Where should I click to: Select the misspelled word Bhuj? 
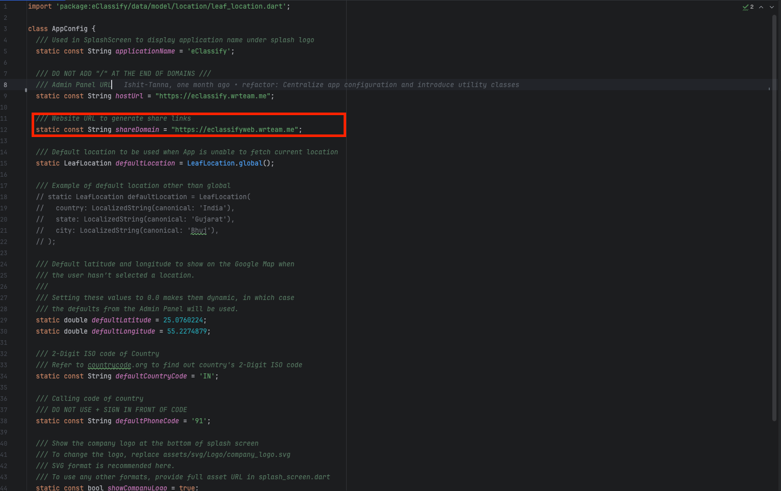[x=198, y=230]
